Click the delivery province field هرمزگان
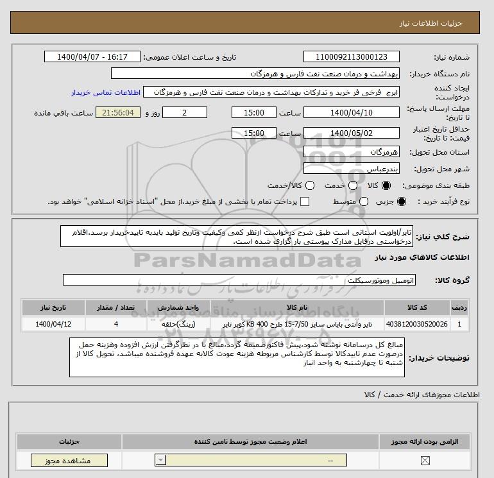This screenshot has width=494, height=478. [352, 152]
